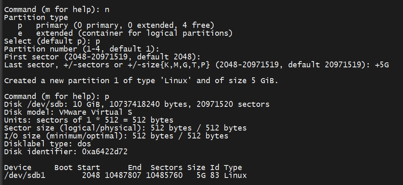403x185 pixels.
Task: Click the 'Partition type' heading text
Action: point(36,18)
